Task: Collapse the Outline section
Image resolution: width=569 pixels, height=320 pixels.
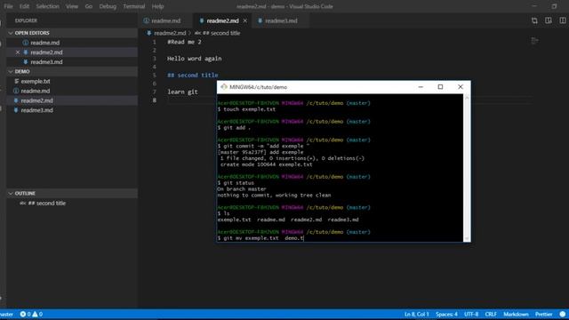Action: pos(72,194)
